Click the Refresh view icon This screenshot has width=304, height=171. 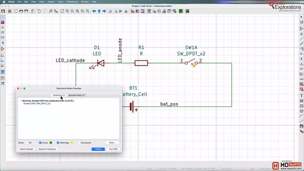[x=62, y=11]
